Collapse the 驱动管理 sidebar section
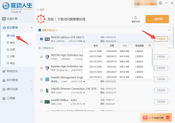The width and height of the screenshot is (175, 123). (x=32, y=28)
